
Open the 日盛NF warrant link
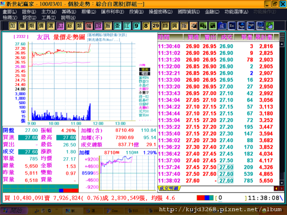coord(144,104)
